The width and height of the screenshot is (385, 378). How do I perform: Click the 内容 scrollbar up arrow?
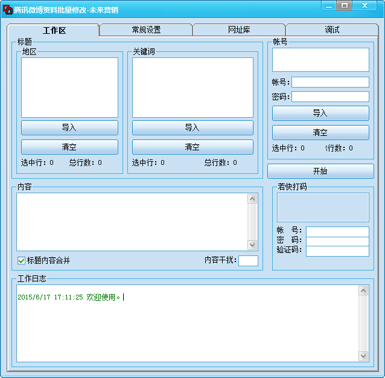(252, 199)
